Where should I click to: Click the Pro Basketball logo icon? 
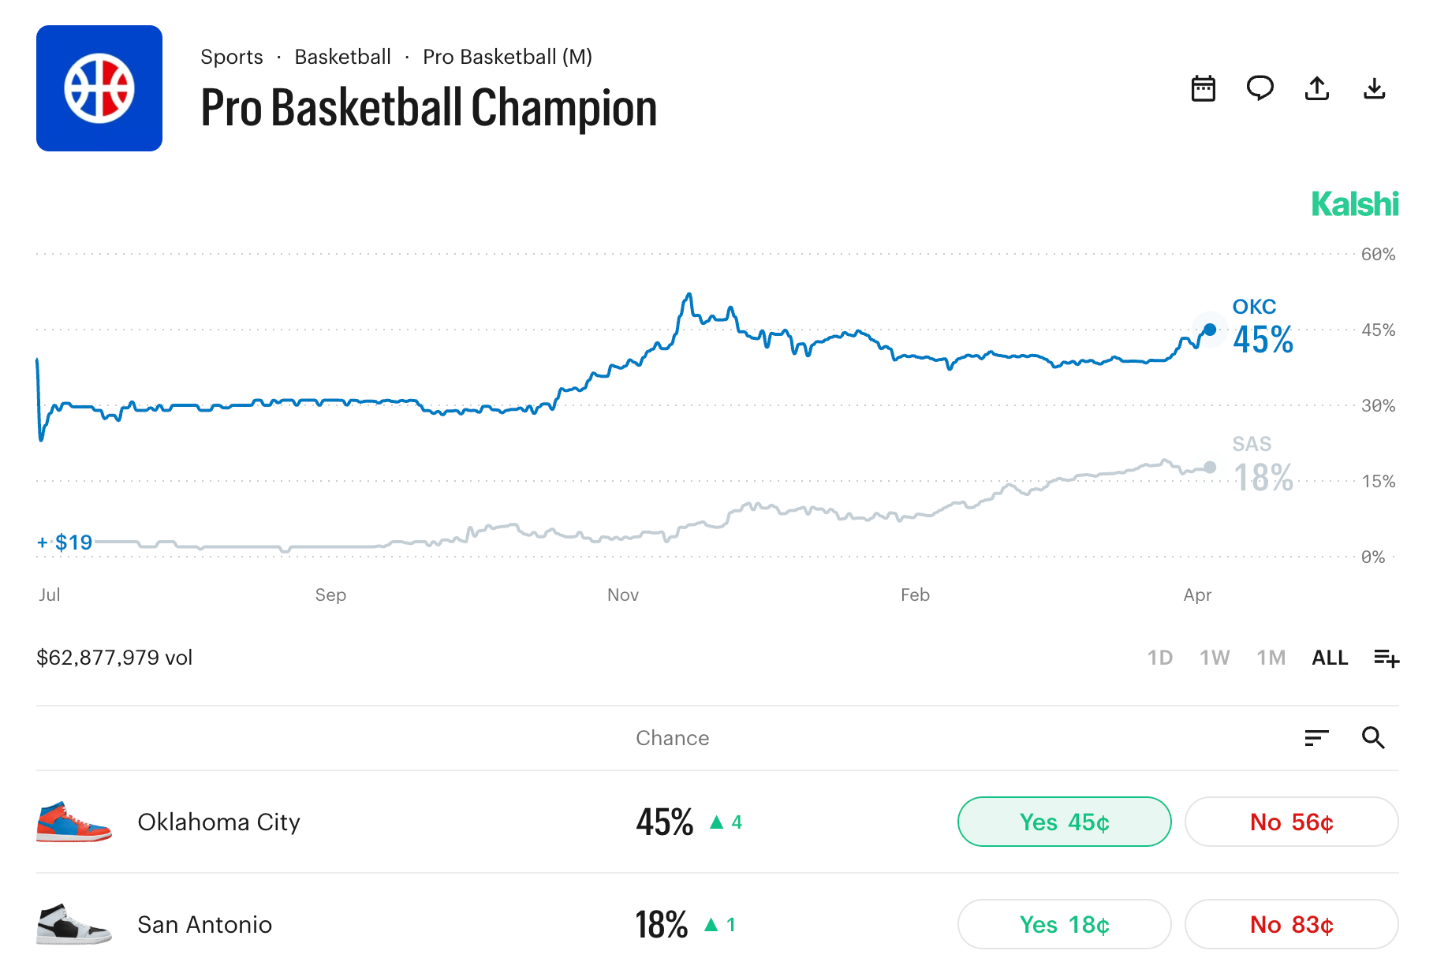point(99,88)
